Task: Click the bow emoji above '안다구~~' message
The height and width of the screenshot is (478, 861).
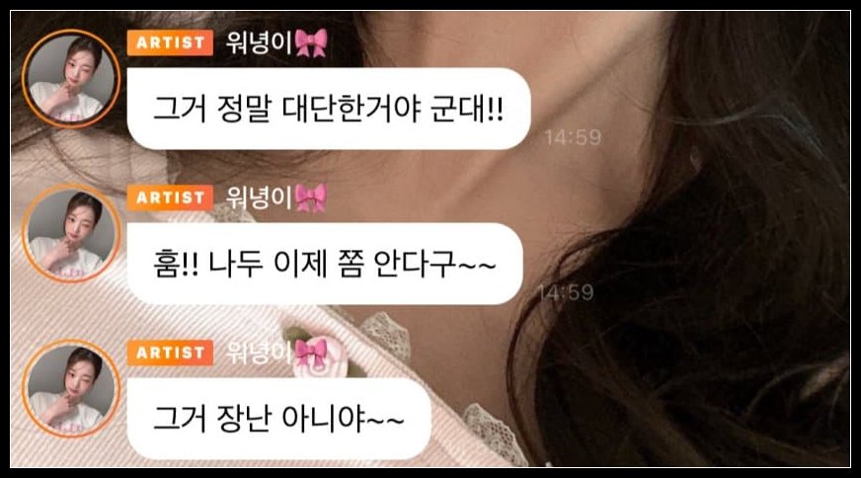Action: (311, 198)
